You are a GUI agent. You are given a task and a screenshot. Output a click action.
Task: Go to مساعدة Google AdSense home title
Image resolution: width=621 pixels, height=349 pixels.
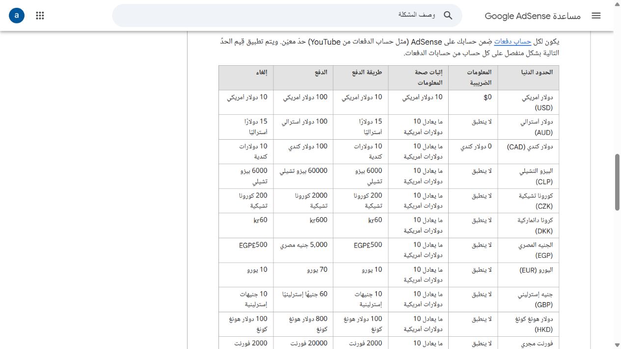pos(533,16)
